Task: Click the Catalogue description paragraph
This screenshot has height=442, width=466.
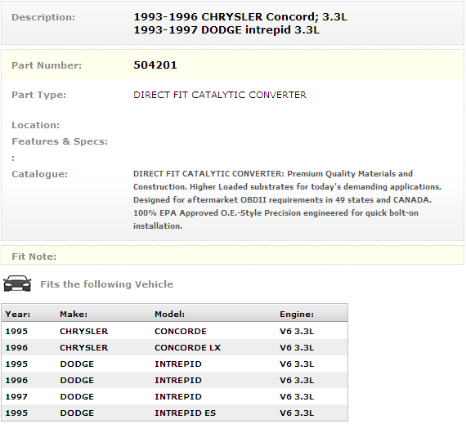Action: point(288,199)
